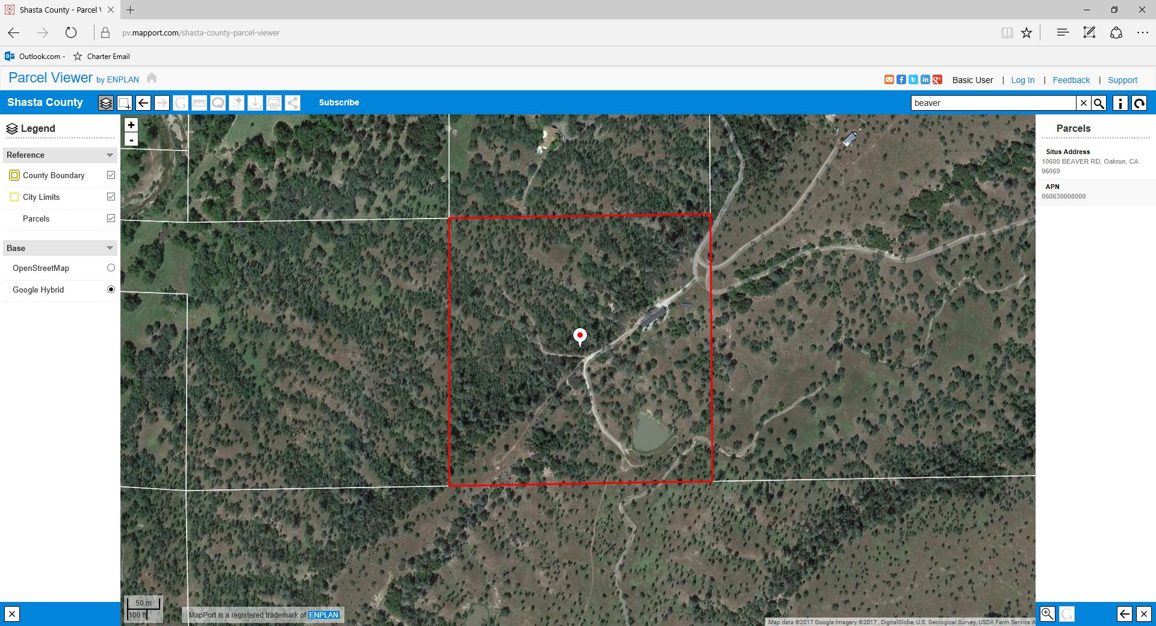The image size is (1156, 626).
Task: Zoom in on the map
Action: [131, 125]
